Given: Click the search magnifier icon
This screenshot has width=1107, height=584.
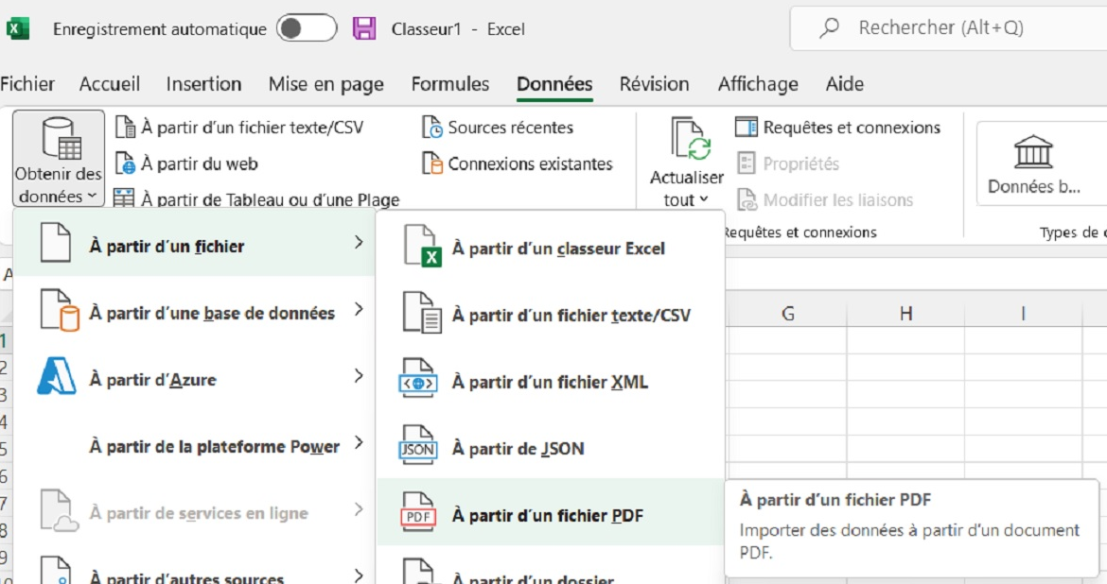Looking at the screenshot, I should (x=829, y=28).
